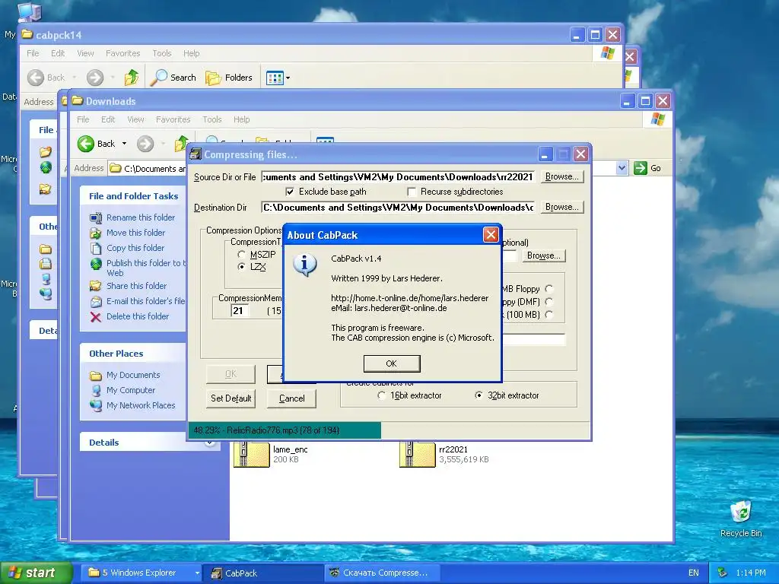
Task: Click the Source Dir or File path field
Action: (399, 177)
